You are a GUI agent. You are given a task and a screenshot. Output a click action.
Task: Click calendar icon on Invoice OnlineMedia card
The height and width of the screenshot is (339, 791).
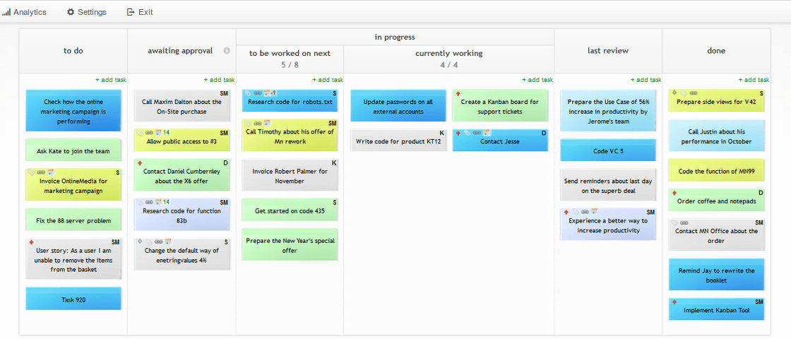[50, 172]
